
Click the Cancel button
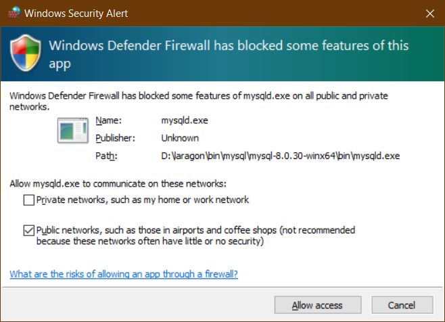tap(402, 305)
